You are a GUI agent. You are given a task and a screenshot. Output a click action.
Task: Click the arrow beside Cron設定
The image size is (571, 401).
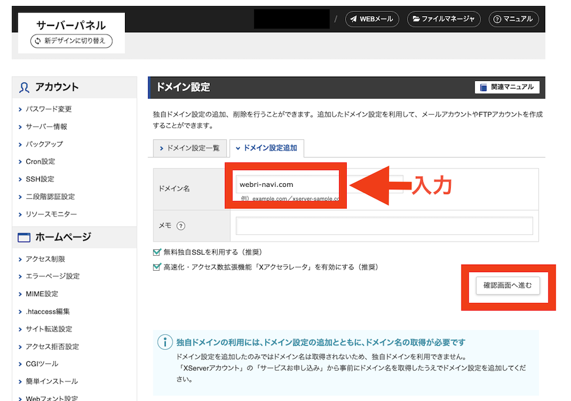[20, 162]
